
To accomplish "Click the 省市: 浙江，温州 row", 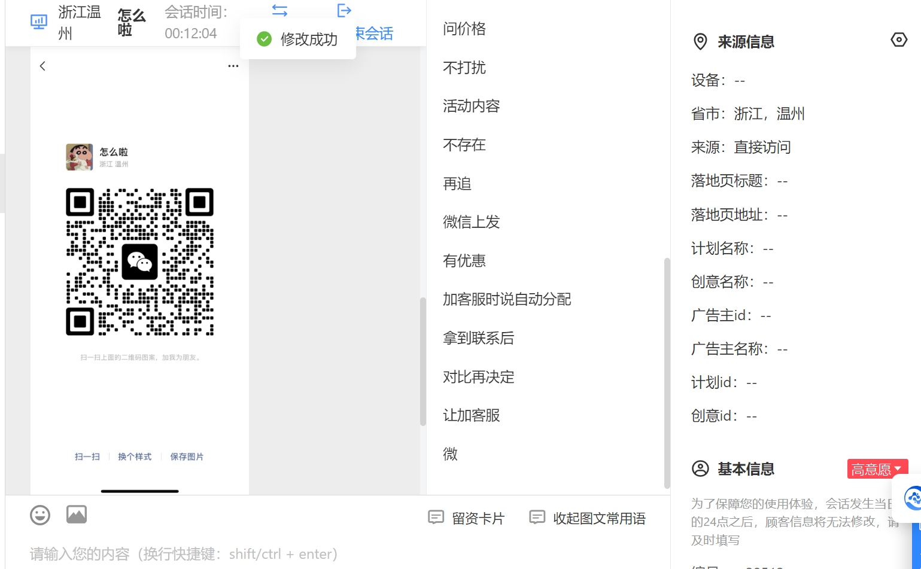I will point(748,114).
